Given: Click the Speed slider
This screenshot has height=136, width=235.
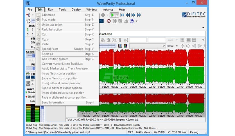Looking at the screenshot, I should pos(31,56).
